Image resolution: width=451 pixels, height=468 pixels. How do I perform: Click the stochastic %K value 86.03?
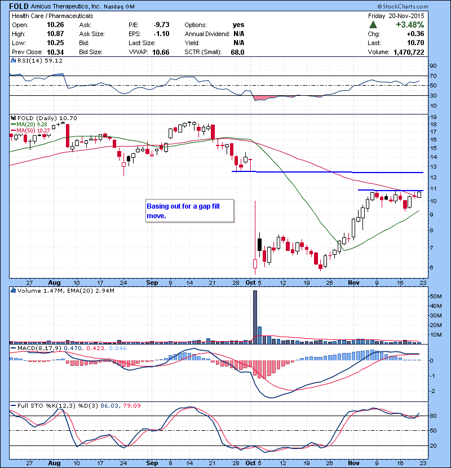coord(109,406)
